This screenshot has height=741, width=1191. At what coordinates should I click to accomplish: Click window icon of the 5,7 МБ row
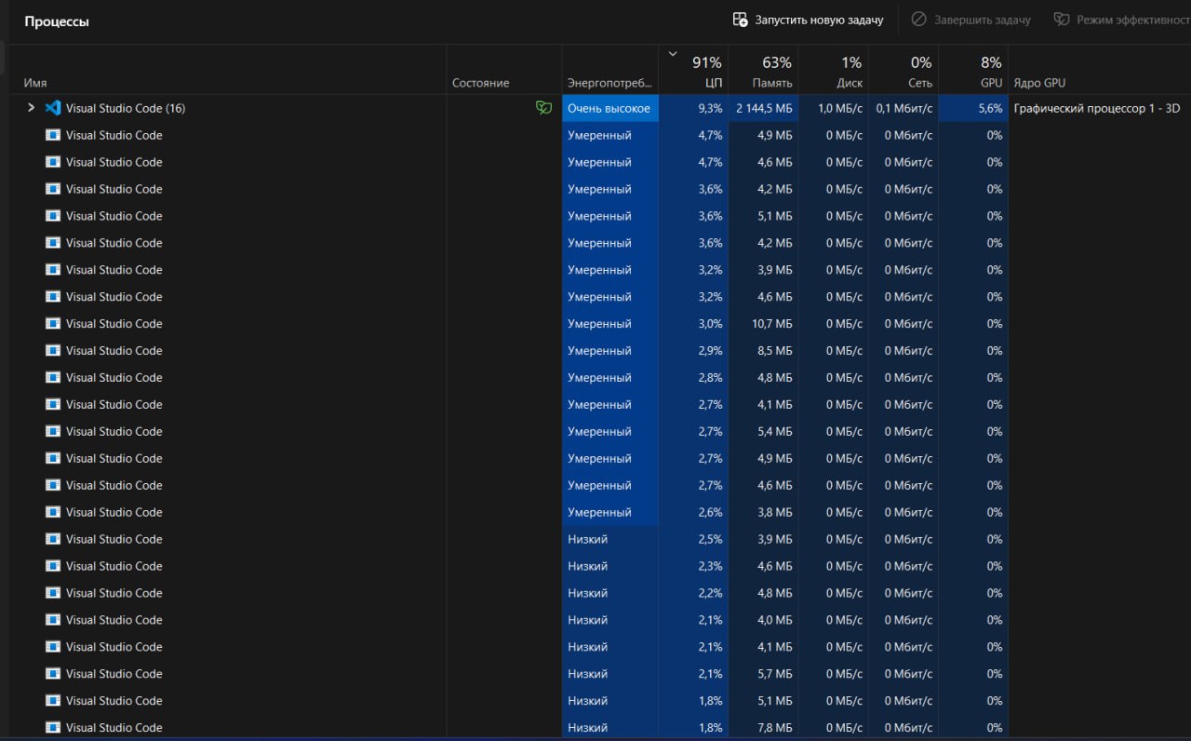point(53,674)
